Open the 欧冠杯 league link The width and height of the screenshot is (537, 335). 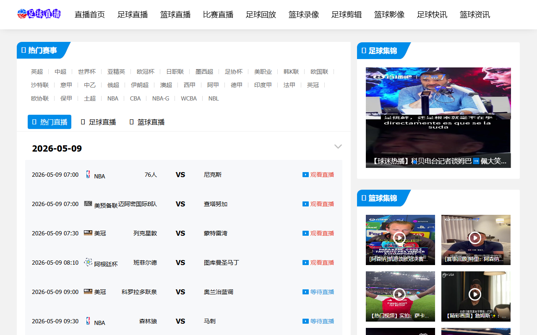[146, 72]
